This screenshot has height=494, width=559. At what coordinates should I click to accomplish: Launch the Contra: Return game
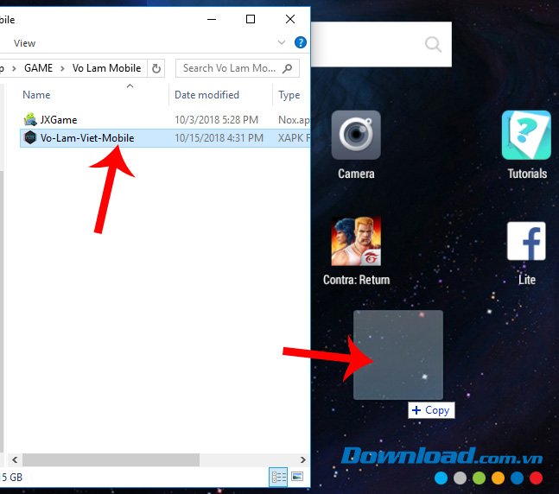pyautogui.click(x=356, y=241)
